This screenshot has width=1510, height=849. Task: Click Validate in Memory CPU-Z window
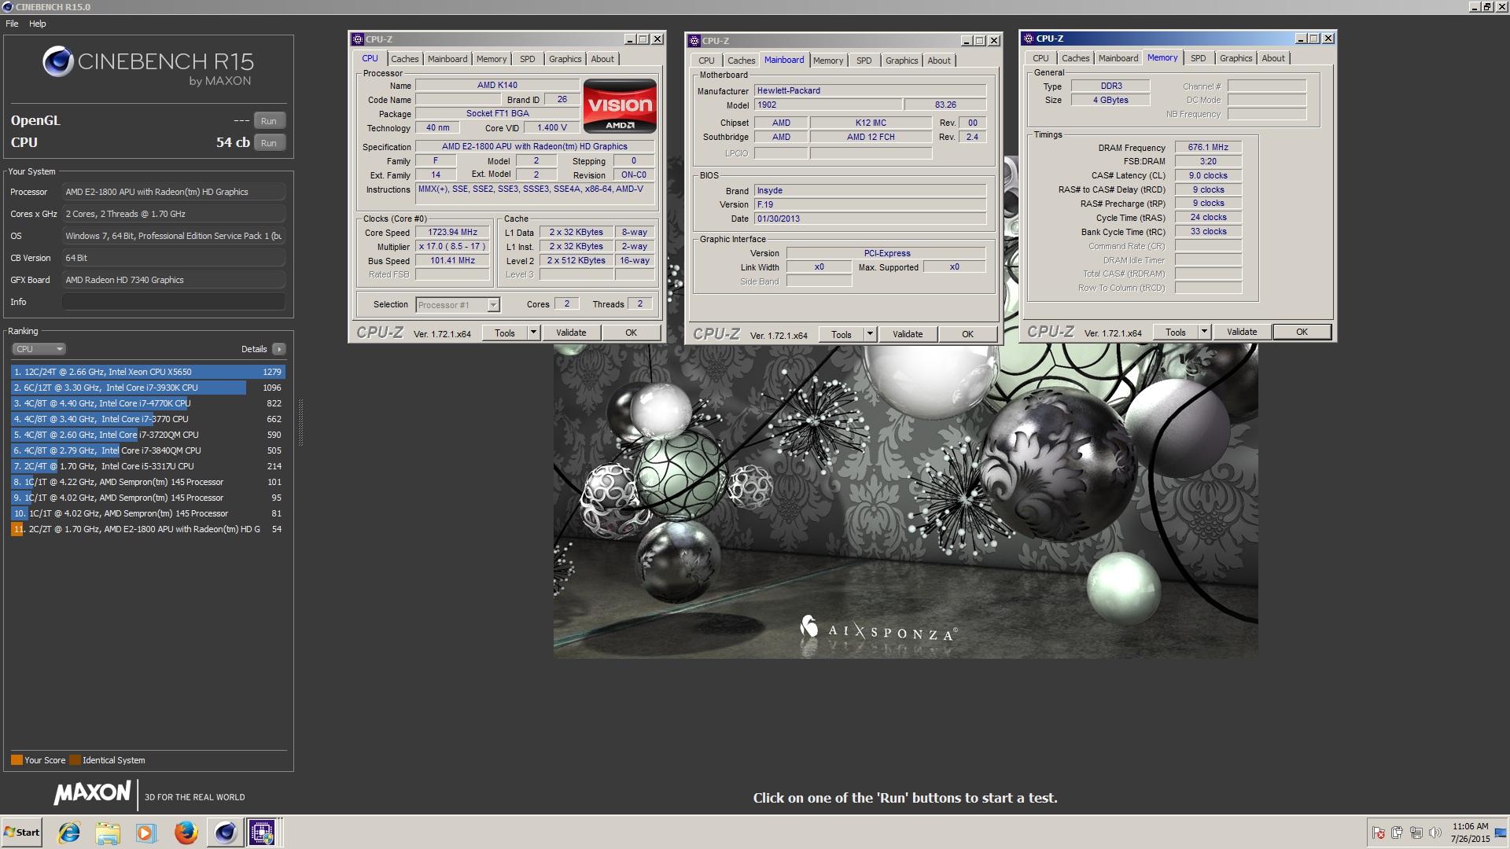tap(1242, 332)
